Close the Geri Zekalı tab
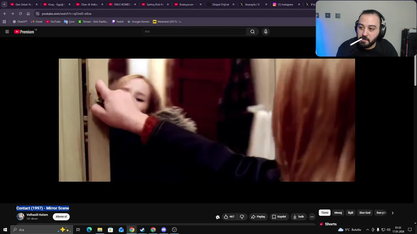The height and width of the screenshot is (234, 417). pyautogui.click(x=36, y=5)
